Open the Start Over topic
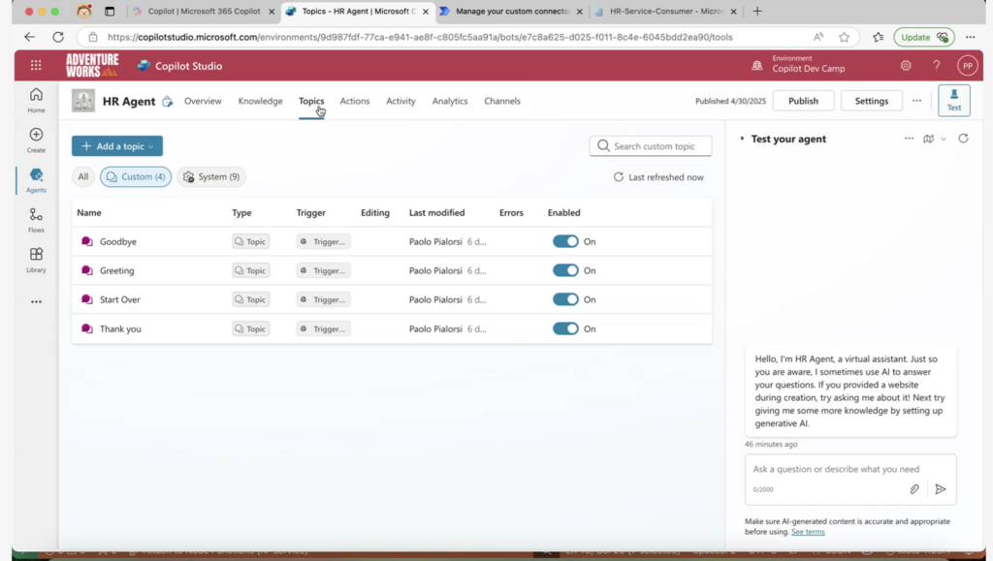 119,299
